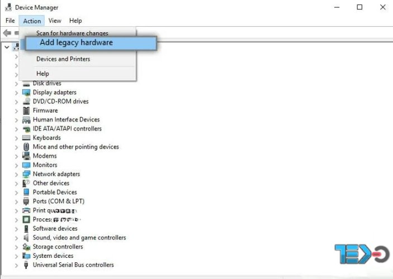Select the Other devices label

pos(51,183)
